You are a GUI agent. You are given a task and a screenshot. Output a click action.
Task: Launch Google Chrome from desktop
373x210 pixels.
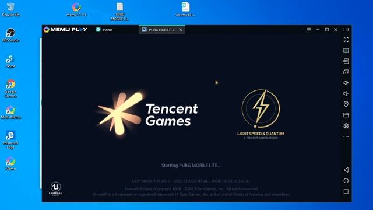(10, 89)
